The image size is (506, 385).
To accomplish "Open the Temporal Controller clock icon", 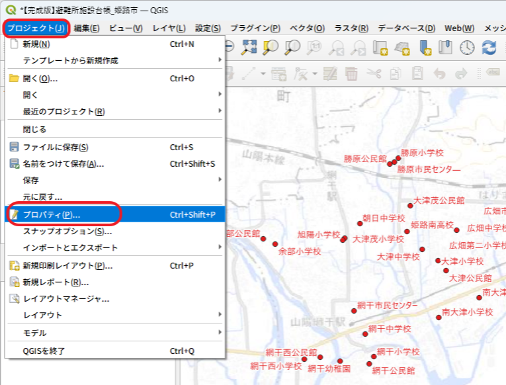I will tap(467, 48).
